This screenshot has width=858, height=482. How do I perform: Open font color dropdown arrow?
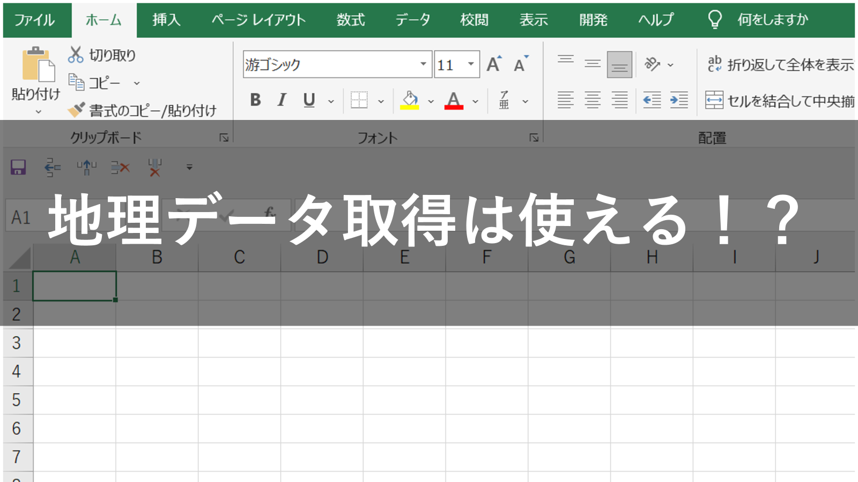(x=475, y=101)
